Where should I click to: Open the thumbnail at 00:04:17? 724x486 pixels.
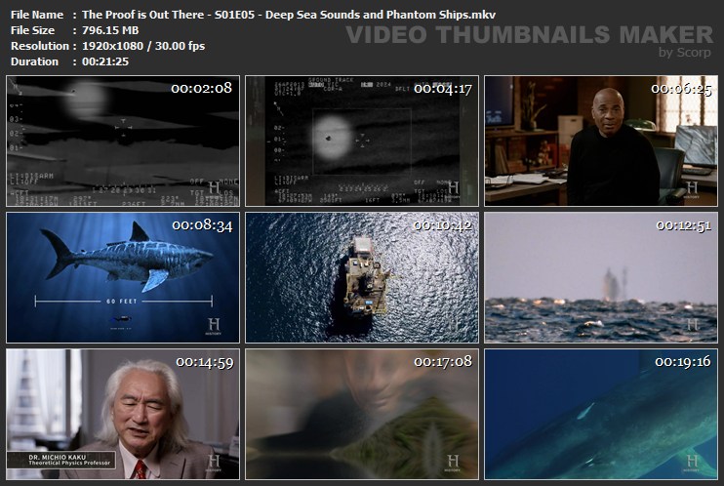coord(362,141)
